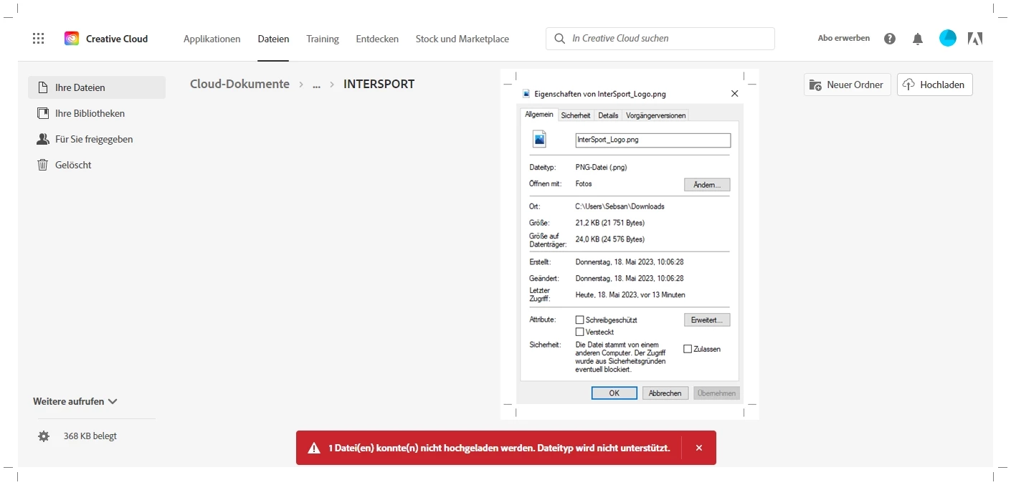Open the blue user profile avatar
Screen dimensions: 1011x485
tap(948, 39)
